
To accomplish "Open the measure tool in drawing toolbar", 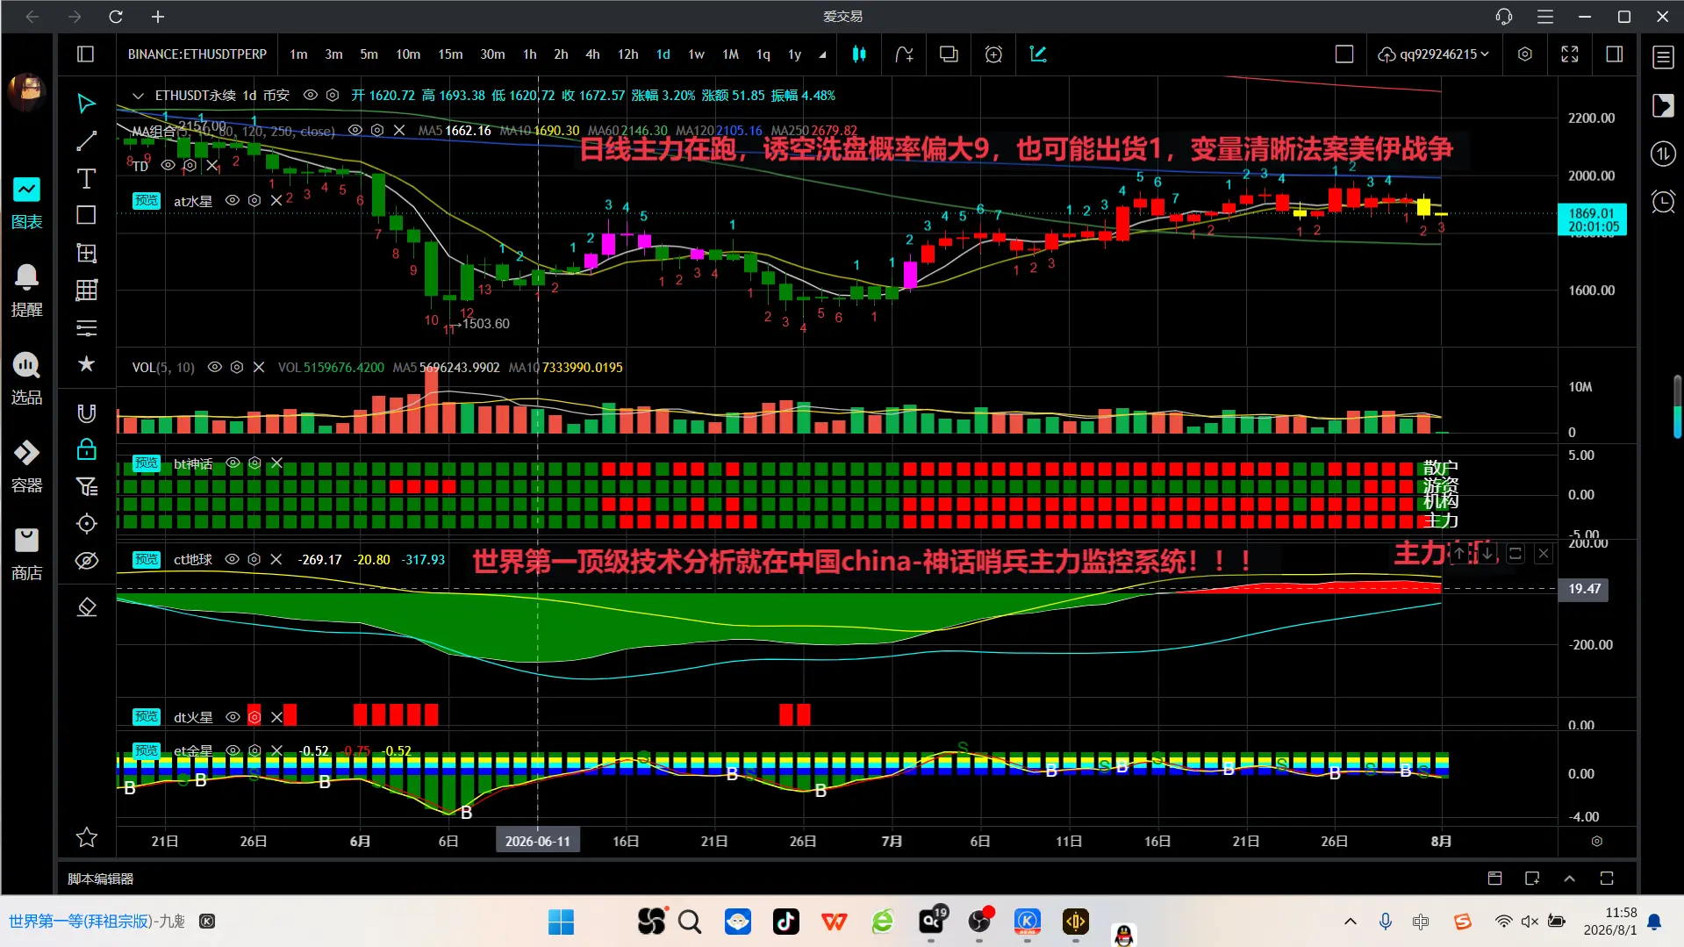I will (x=86, y=254).
